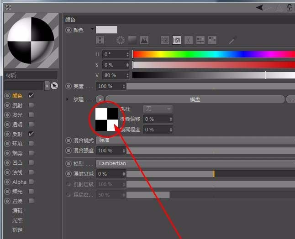
Task: Open the 混合模式 dropdown
Action: click(195, 140)
